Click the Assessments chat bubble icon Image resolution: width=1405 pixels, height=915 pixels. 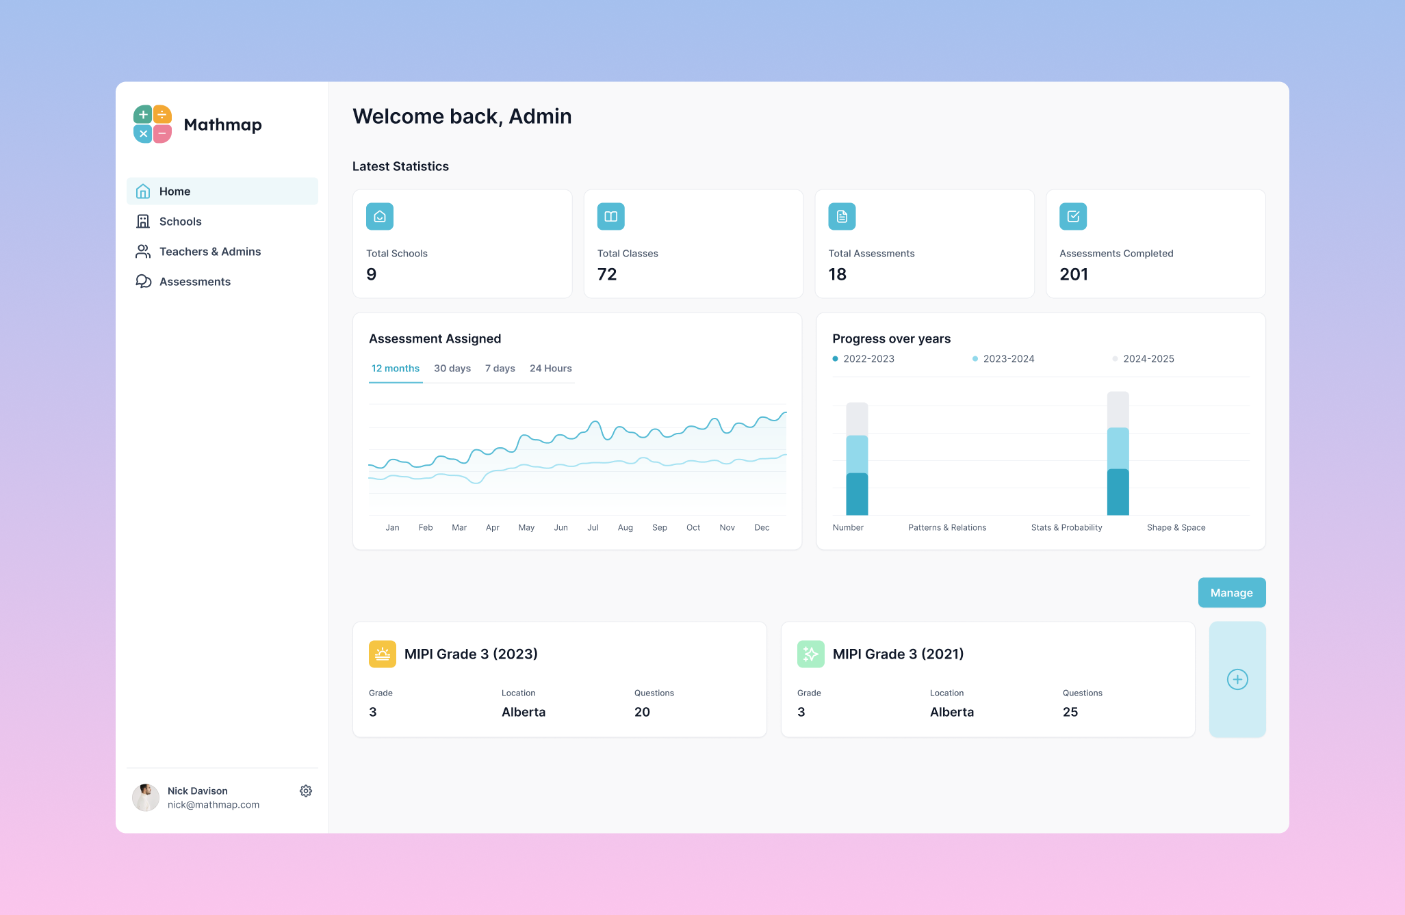pos(143,282)
